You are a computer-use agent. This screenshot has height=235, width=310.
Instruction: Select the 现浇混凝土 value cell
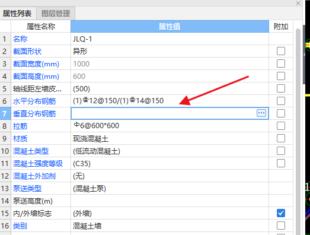point(170,139)
